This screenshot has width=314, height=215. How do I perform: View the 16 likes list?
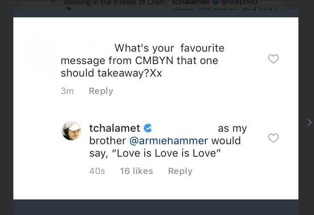[x=136, y=171]
